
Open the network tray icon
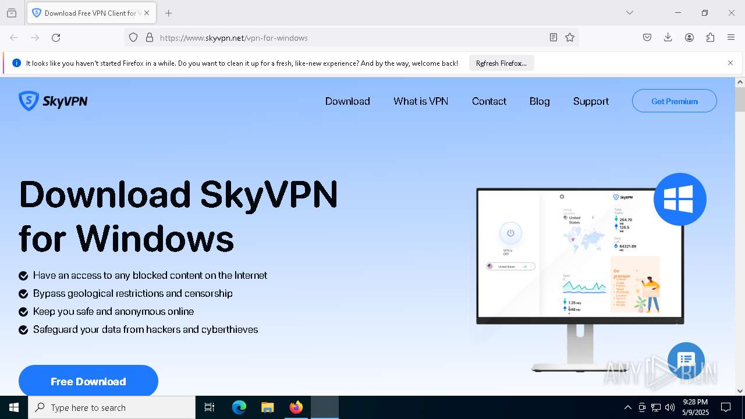pos(656,407)
